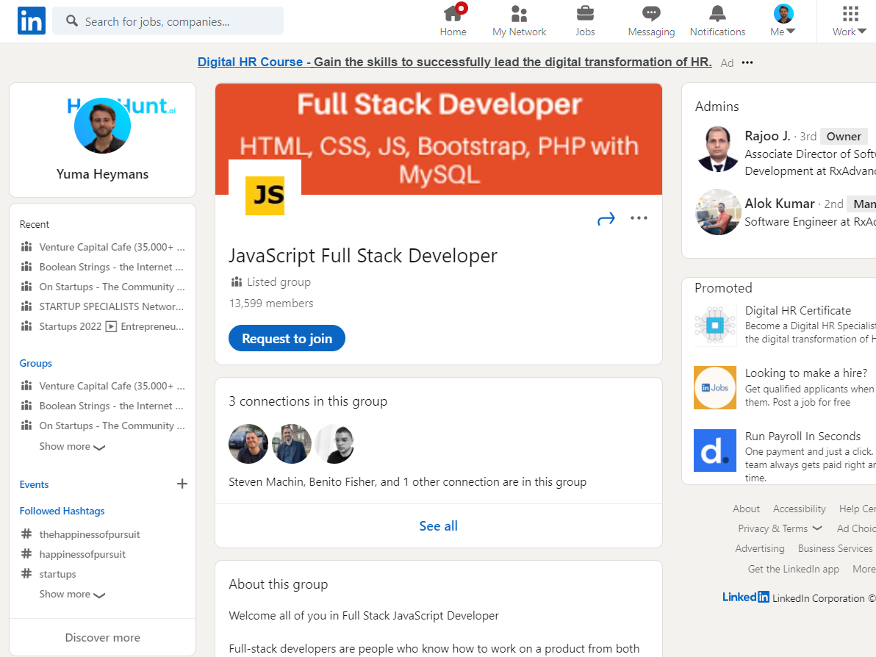Open the Me profile dropdown

783,21
